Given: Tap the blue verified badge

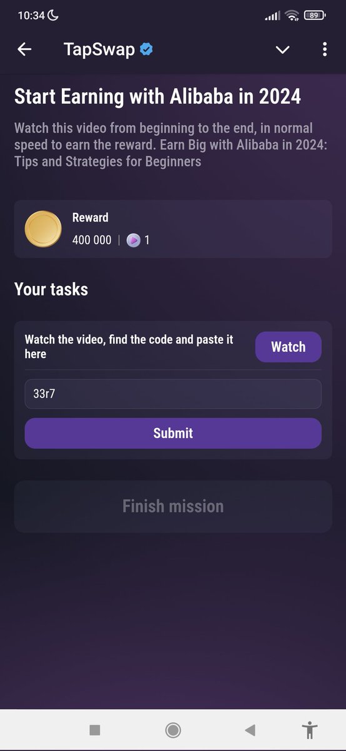Looking at the screenshot, I should point(147,49).
